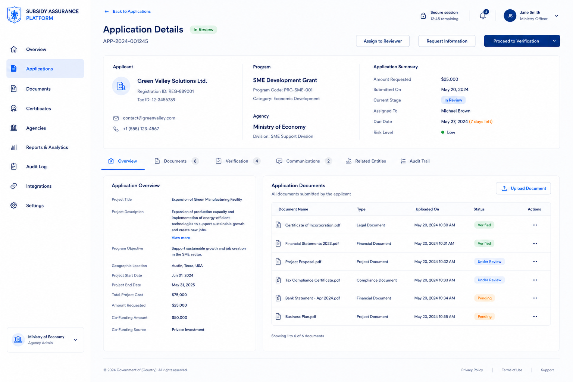
Task: Open notifications bell with badge 3
Action: pos(483,15)
